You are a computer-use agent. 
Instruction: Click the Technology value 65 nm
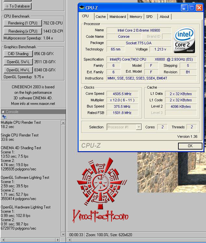click(x=116, y=49)
